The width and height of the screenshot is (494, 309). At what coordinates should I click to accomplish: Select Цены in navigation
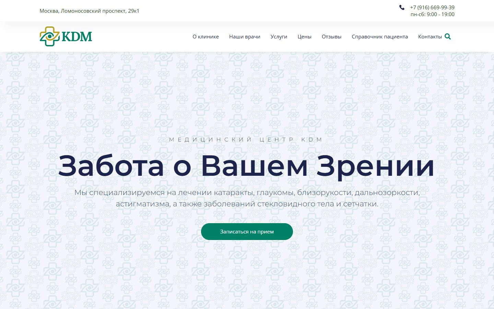click(x=304, y=36)
